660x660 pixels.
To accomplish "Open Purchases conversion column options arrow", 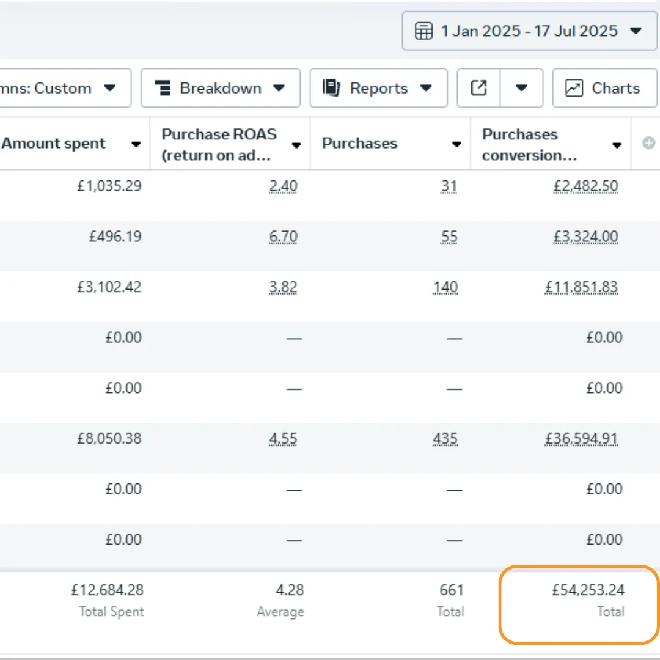I will (617, 145).
